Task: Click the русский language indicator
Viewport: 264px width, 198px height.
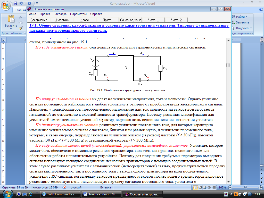Action: [76, 187]
